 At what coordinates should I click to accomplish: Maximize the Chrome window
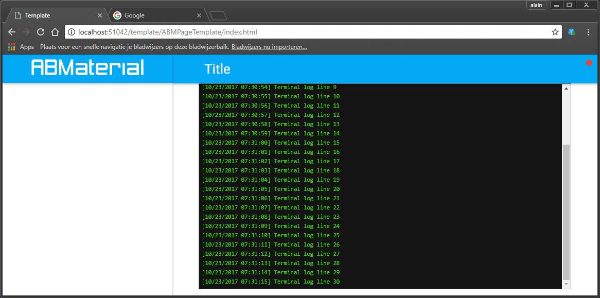click(x=569, y=5)
